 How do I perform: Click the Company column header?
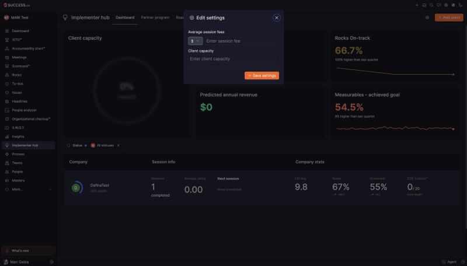coord(78,162)
